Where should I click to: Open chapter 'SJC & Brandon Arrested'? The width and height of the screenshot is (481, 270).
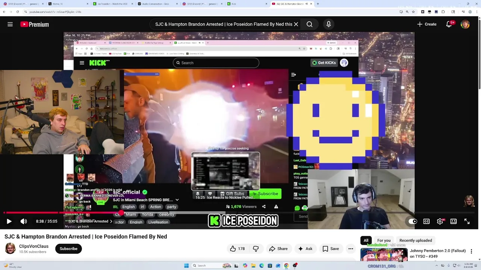coord(90,221)
